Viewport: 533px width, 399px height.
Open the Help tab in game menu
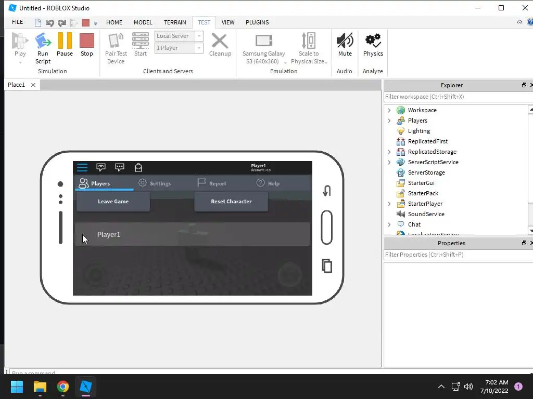point(268,183)
